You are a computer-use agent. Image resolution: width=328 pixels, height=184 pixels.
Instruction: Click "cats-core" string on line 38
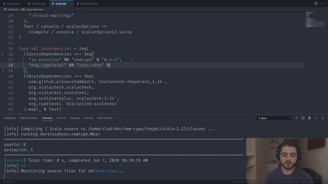(90, 65)
